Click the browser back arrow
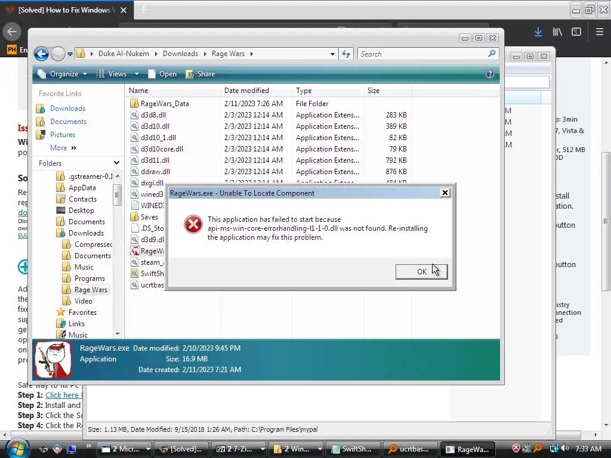 [12, 32]
